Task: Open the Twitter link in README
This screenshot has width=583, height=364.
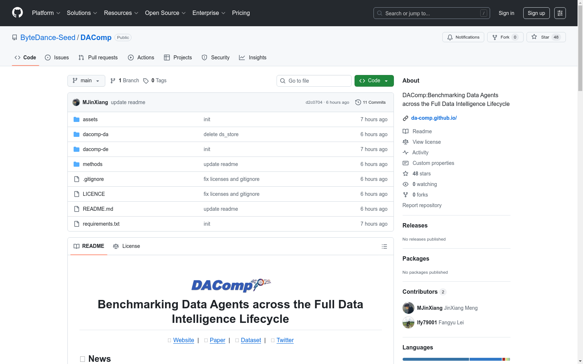Action: pyautogui.click(x=285, y=340)
